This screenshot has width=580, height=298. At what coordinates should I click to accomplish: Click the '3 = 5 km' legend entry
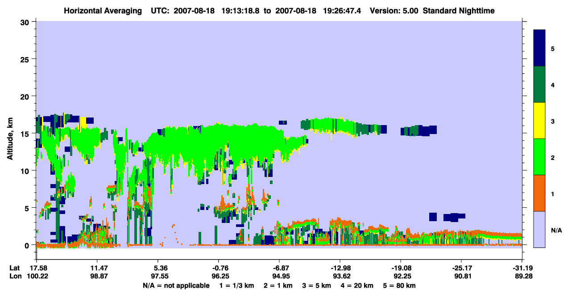click(x=317, y=285)
